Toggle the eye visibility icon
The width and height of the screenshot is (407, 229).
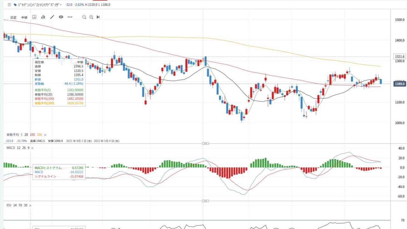pos(61,17)
